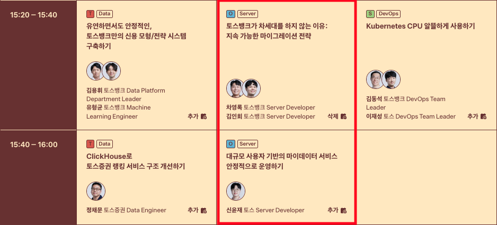Image resolution: width=497 pixels, height=225 pixels.
Task: Open 김용휘's speaker avatar
Action: [x=96, y=71]
